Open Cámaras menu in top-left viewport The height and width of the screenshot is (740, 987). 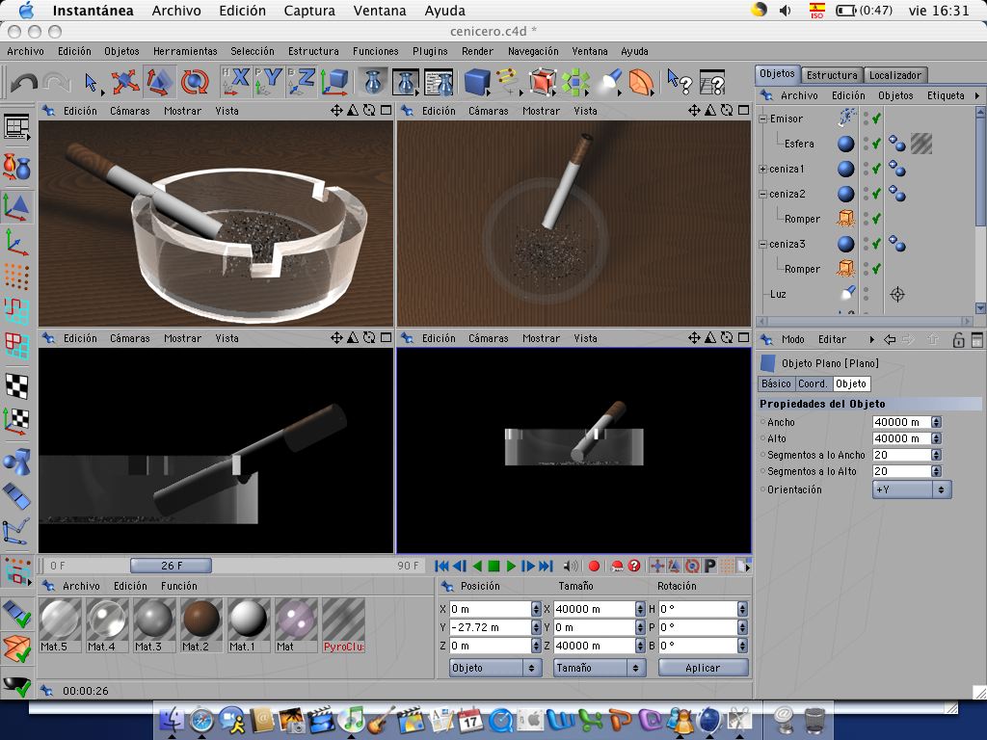[x=130, y=111]
